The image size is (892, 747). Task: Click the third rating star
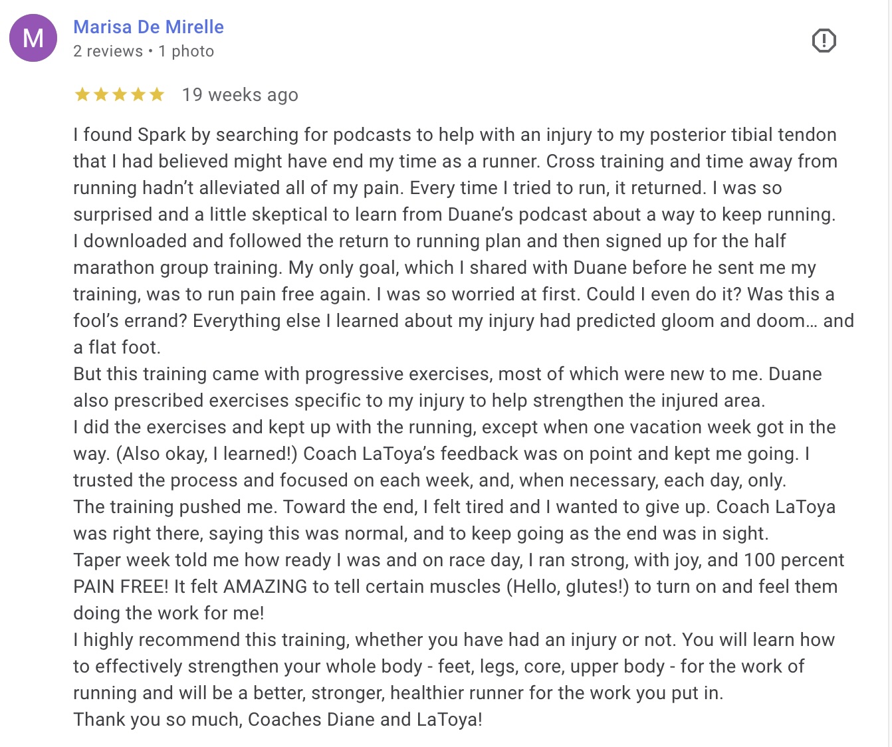coord(120,95)
